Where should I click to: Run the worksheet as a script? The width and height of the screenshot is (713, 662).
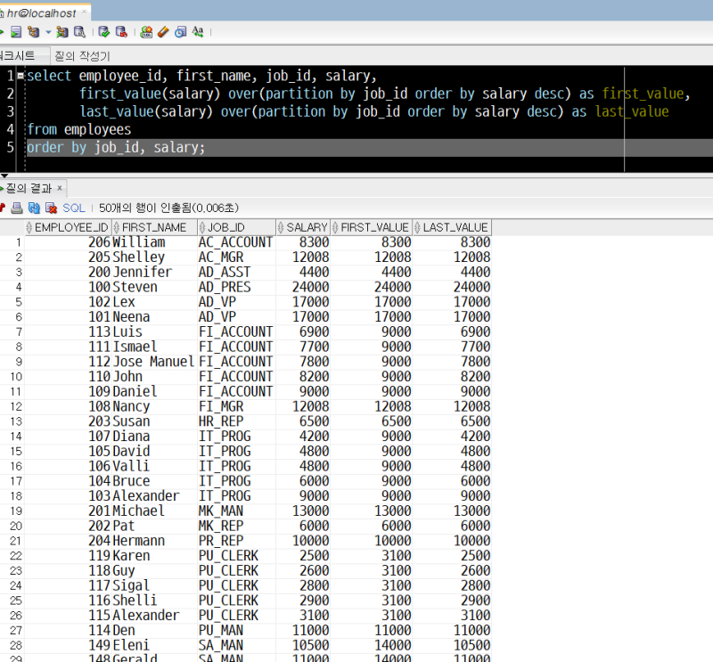click(15, 31)
